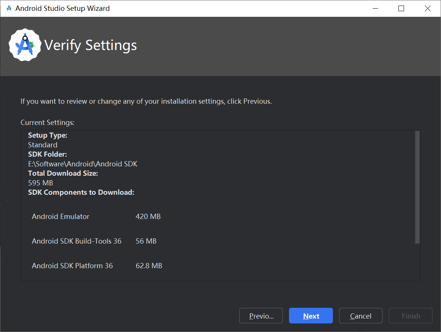Click the Current Settings label

click(x=47, y=122)
